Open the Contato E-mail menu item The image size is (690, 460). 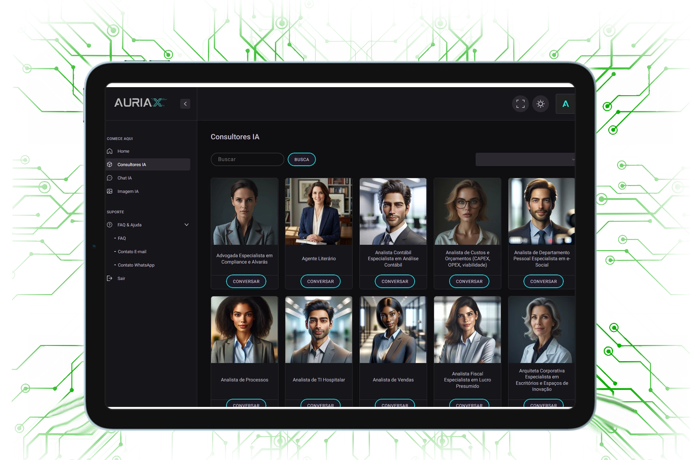click(x=132, y=252)
